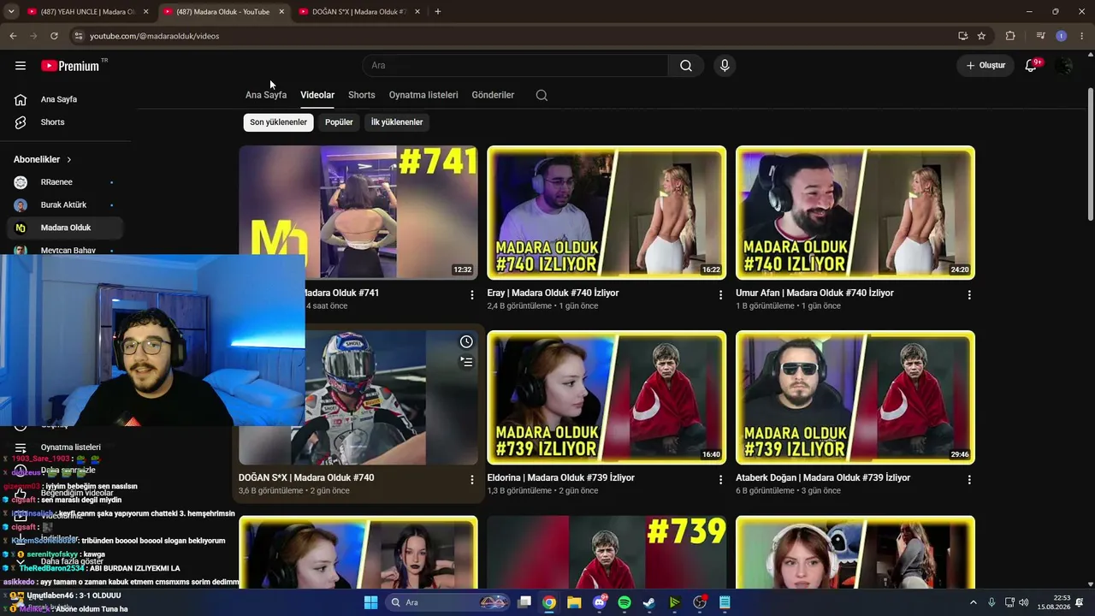Viewport: 1095px width, 616px height.
Task: Click the Oluştur create button
Action: coord(985,66)
